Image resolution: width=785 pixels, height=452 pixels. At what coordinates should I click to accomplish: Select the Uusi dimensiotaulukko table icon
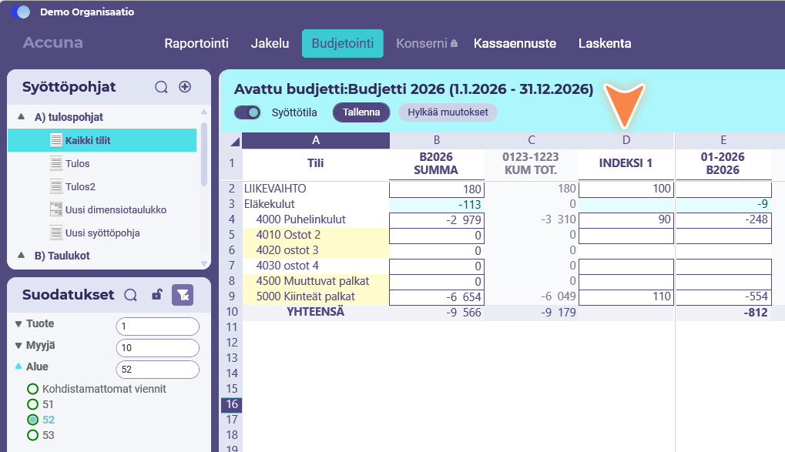(56, 209)
